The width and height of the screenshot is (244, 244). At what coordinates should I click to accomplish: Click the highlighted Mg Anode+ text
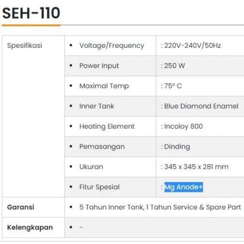coord(184,187)
